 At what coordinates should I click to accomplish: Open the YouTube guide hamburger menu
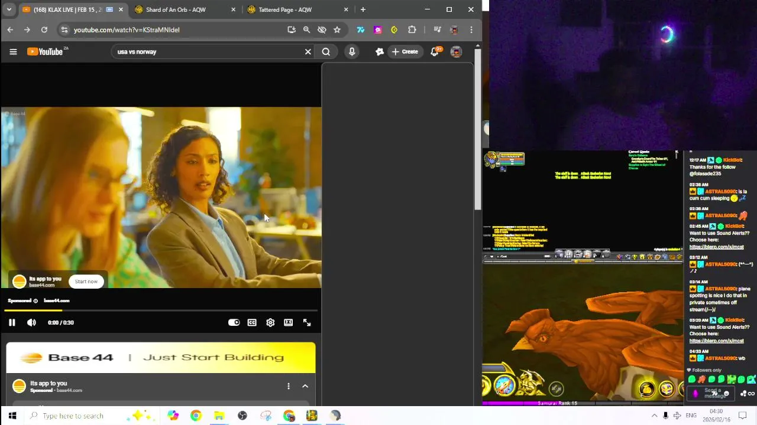(13, 52)
